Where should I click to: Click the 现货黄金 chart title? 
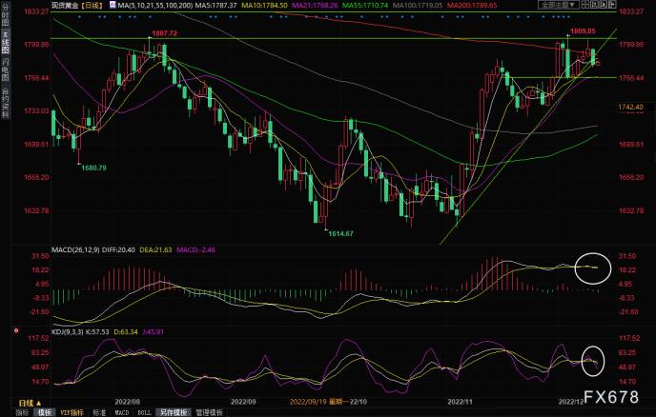coord(65,5)
